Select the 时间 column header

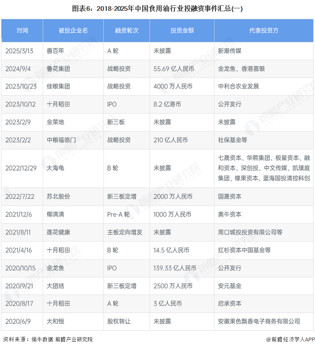[x=22, y=30]
